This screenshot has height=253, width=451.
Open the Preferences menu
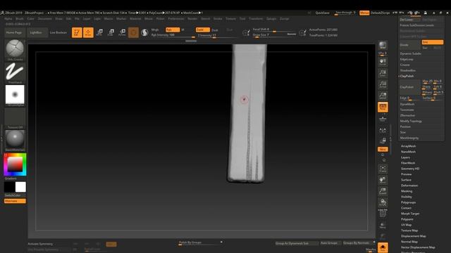tap(175, 19)
